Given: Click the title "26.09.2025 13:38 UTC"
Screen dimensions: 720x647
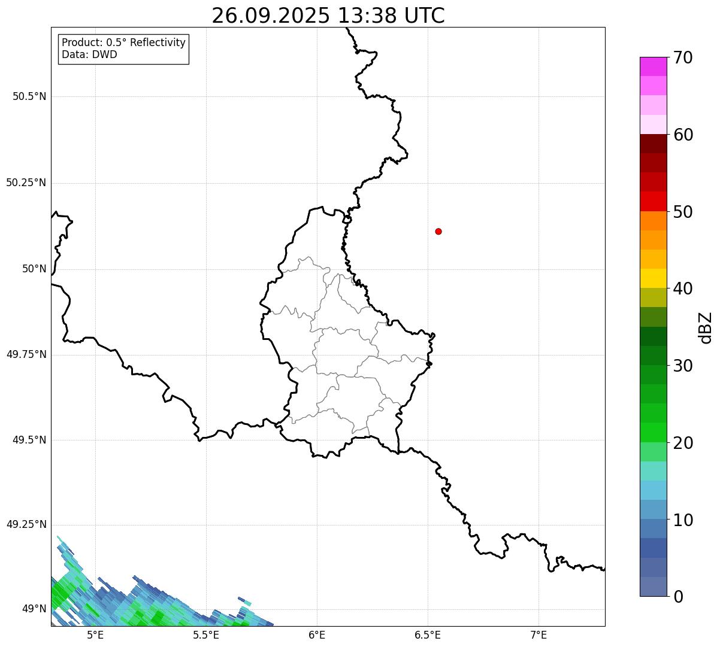Looking at the screenshot, I should pyautogui.click(x=328, y=16).
